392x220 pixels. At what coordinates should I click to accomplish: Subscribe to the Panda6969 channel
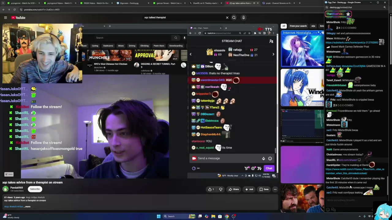[x=35, y=189]
